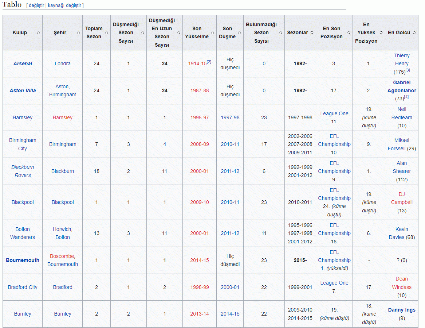Open Thierry Henry player page
This screenshot has width=425, height=328.
(x=401, y=59)
